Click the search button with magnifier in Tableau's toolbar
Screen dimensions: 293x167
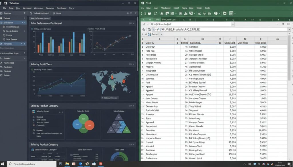(54, 13)
